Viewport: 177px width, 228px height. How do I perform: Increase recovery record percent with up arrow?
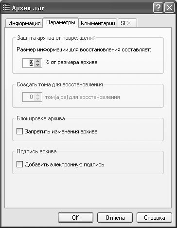tap(37, 61)
